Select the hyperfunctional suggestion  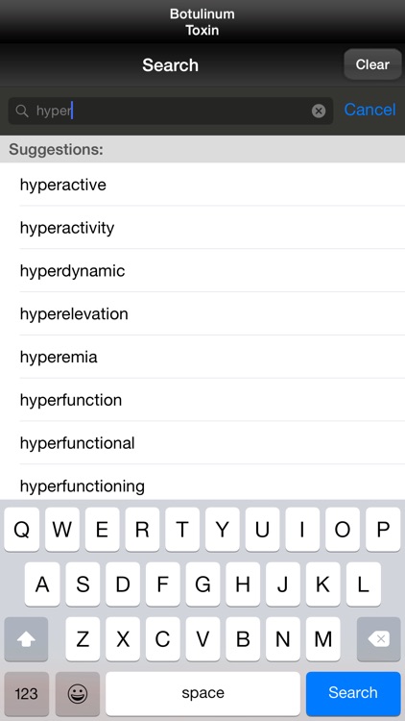(x=202, y=443)
